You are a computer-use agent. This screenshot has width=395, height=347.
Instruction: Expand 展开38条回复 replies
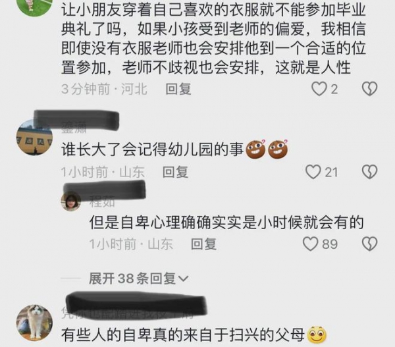point(138,279)
